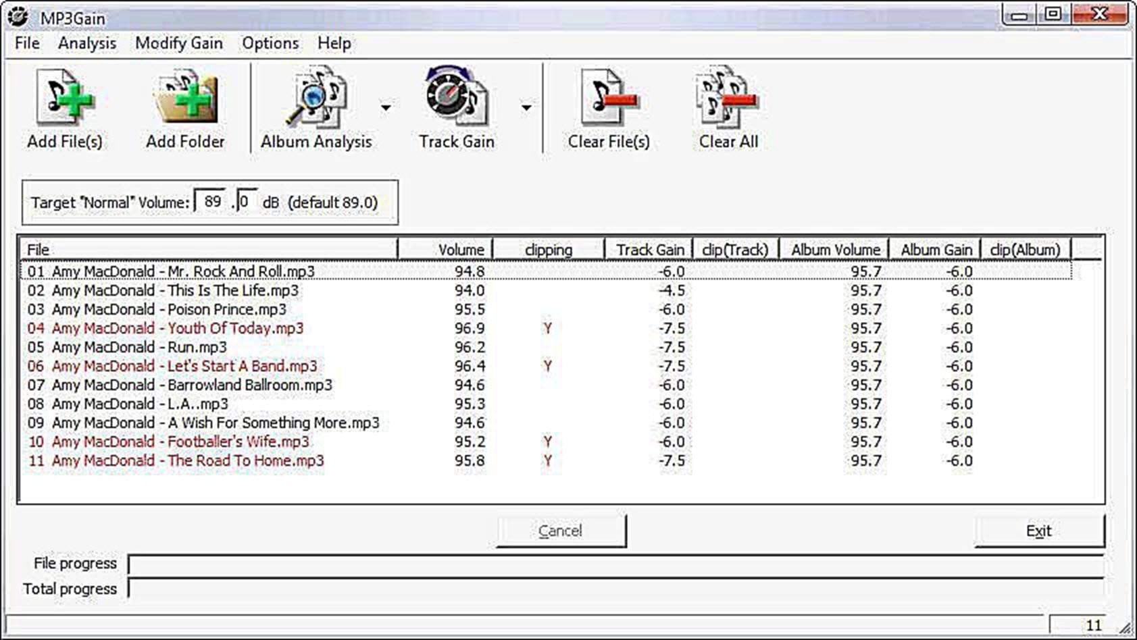The width and height of the screenshot is (1137, 640).
Task: Close the MP3Gain window
Action: (x=1099, y=14)
